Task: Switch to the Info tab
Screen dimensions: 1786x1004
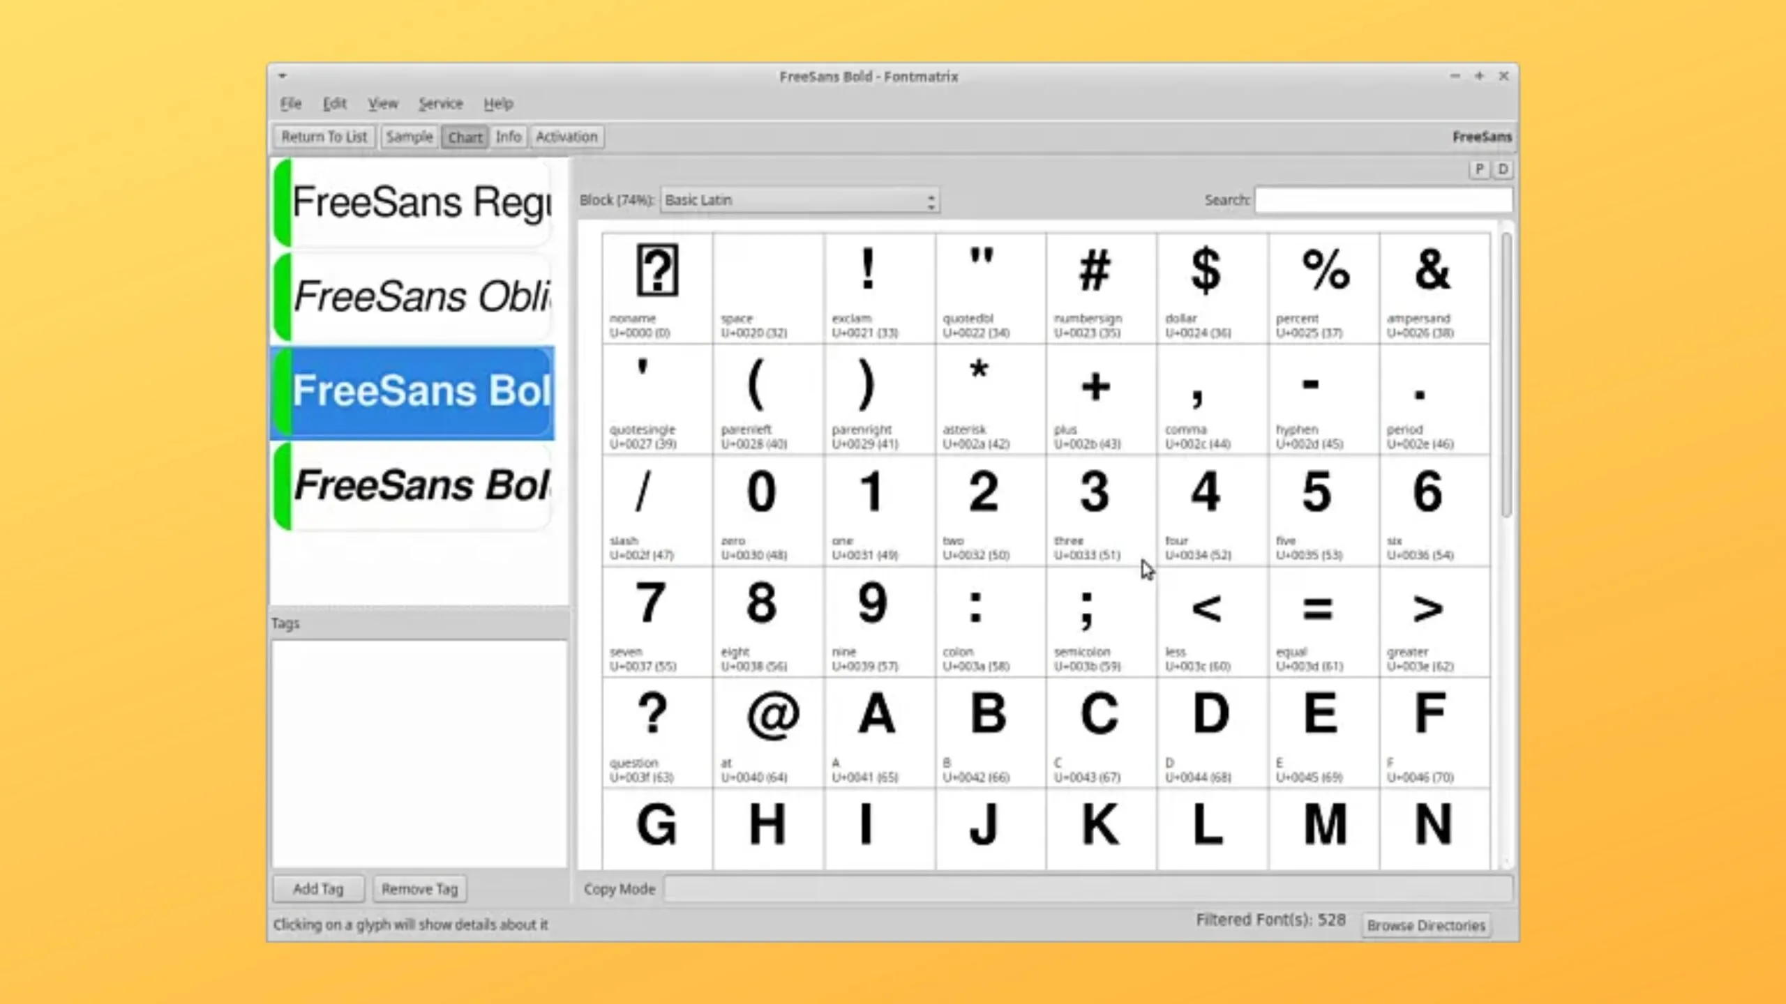Action: [508, 137]
